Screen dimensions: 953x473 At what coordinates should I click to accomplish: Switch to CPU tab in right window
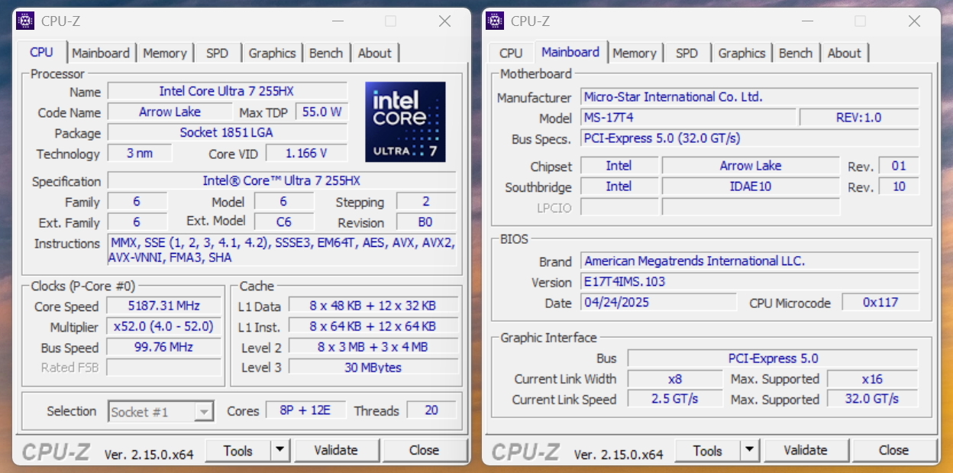click(511, 53)
